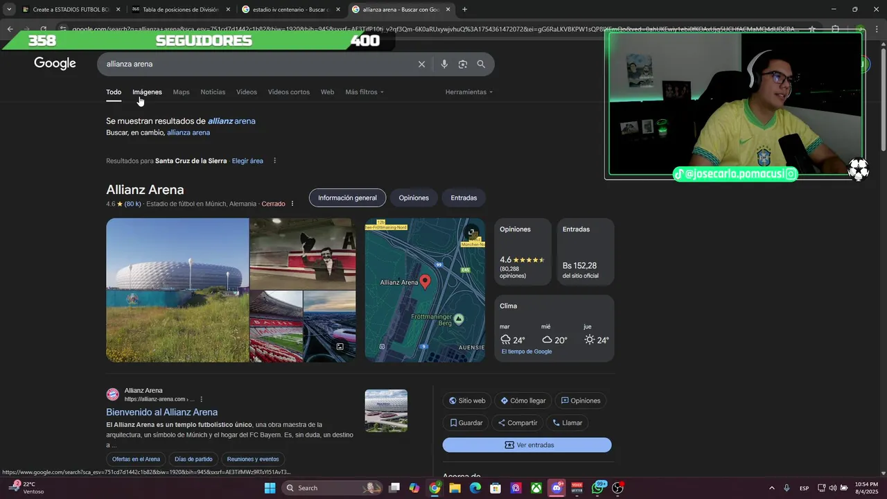The height and width of the screenshot is (499, 887).
Task: Launch Copilot from the taskbar
Action: (x=414, y=488)
